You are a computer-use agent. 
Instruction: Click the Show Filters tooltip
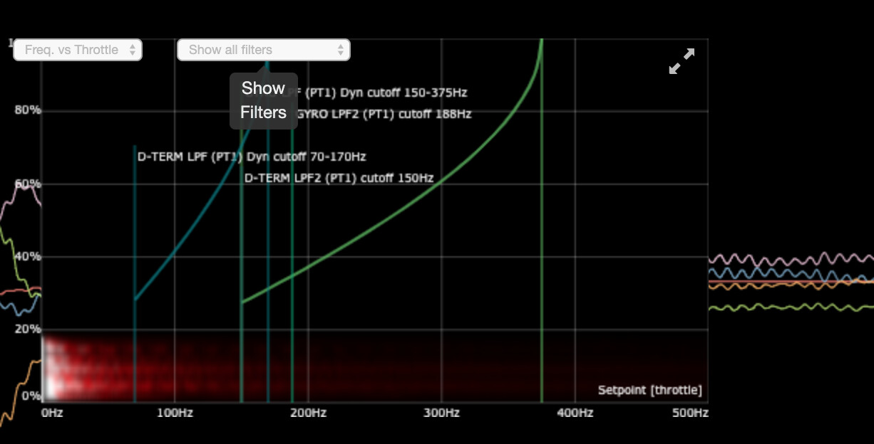click(263, 100)
